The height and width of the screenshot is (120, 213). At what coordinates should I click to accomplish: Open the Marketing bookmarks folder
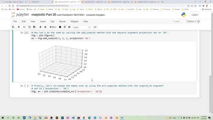click(x=154, y=9)
